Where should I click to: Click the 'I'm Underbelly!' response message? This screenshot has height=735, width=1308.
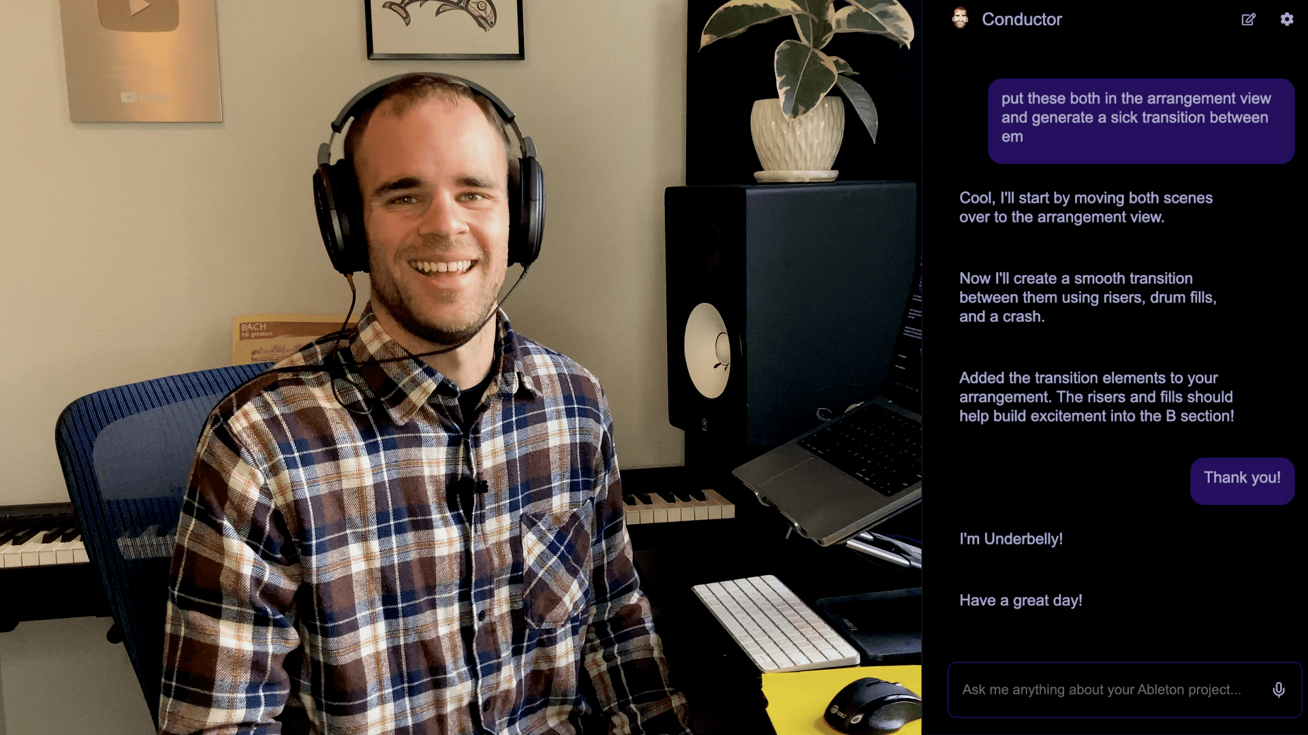[x=1011, y=538]
